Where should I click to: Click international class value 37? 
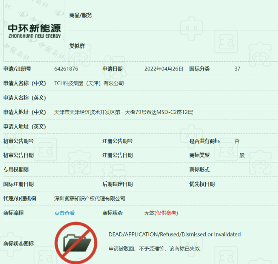point(237,69)
